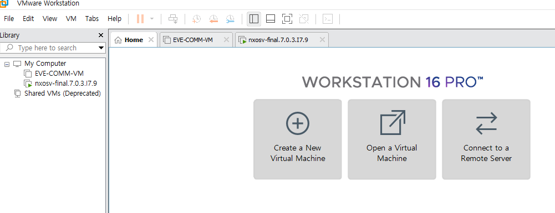Click the Shared VMs icon
555x213 pixels.
pos(17,93)
